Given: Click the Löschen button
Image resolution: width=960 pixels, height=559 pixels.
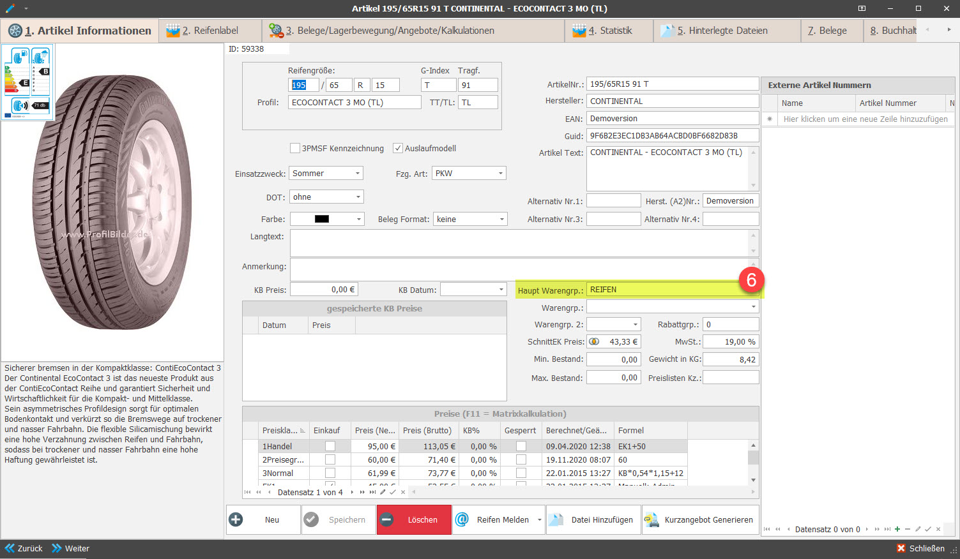Looking at the screenshot, I should pos(414,519).
